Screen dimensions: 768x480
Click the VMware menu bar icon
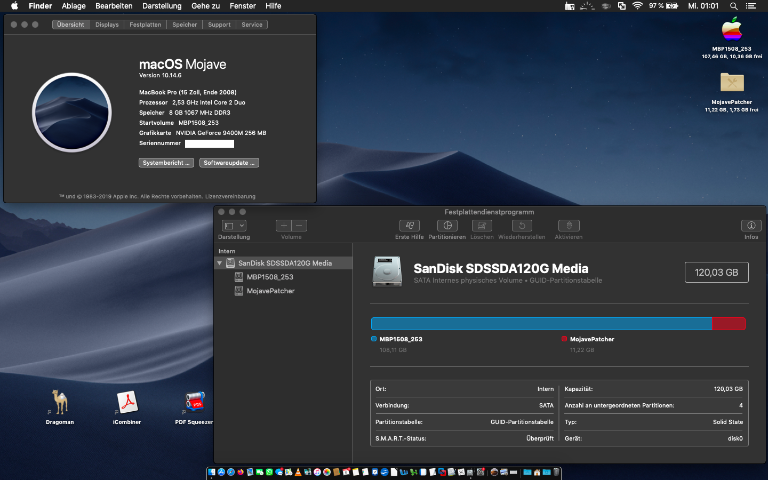[x=622, y=6]
